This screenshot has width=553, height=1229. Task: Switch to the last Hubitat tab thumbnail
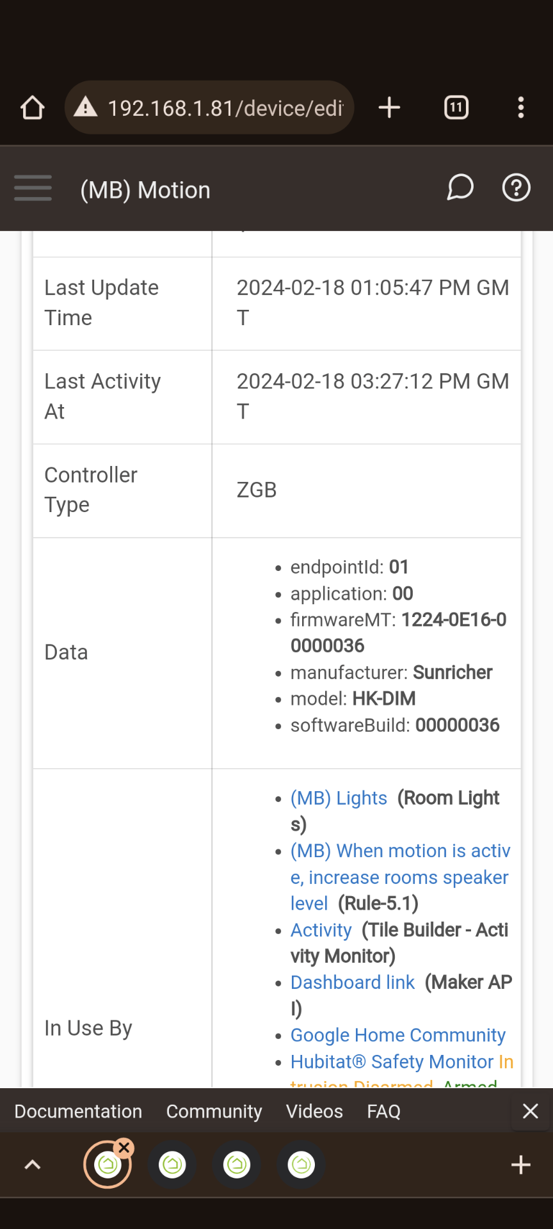click(301, 1165)
